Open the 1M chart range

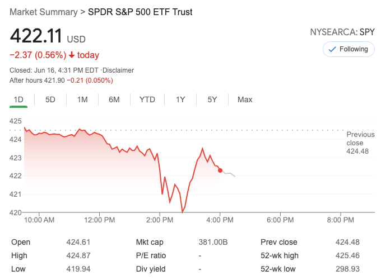tap(82, 99)
